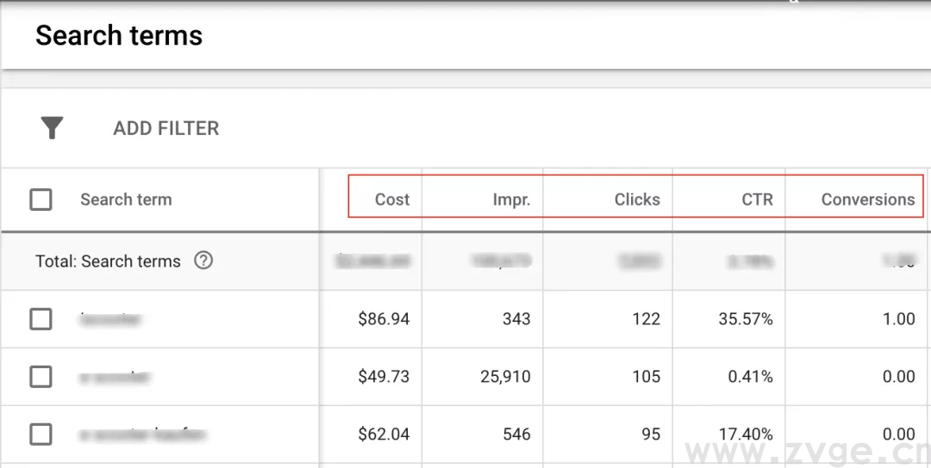This screenshot has height=468, width=931.
Task: Click the 95 clicks cell
Action: tap(650, 434)
